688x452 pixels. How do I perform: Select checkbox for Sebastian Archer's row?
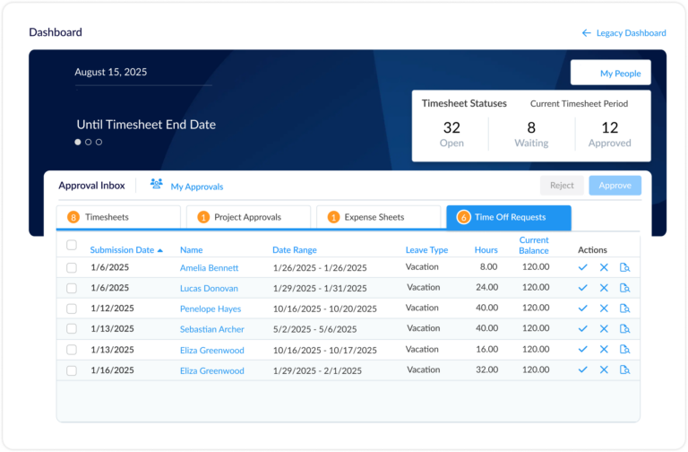(72, 329)
